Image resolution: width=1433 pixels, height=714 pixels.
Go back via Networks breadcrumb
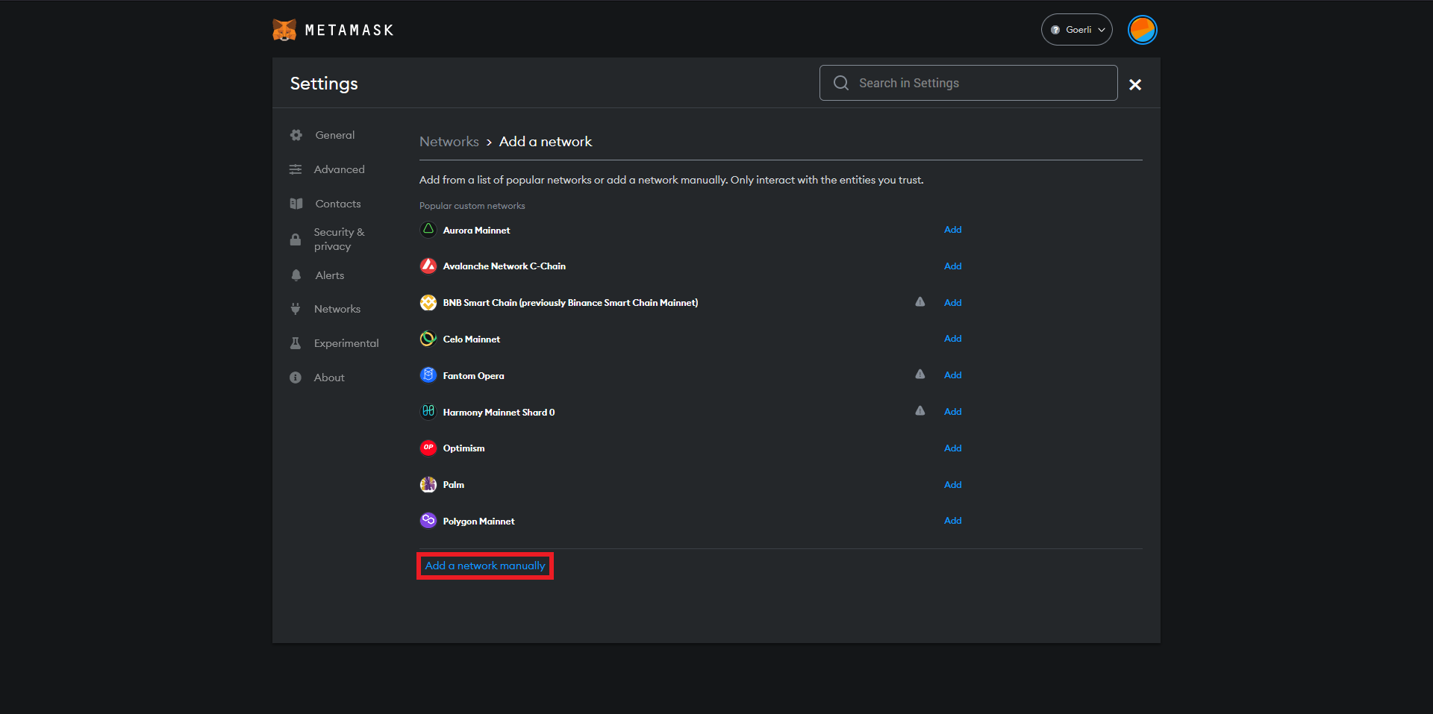click(449, 142)
